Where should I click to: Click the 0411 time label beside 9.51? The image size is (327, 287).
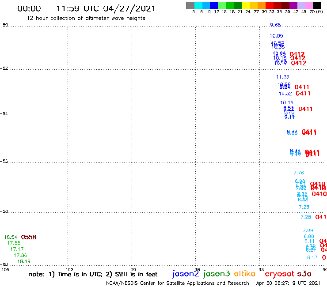(305, 109)
